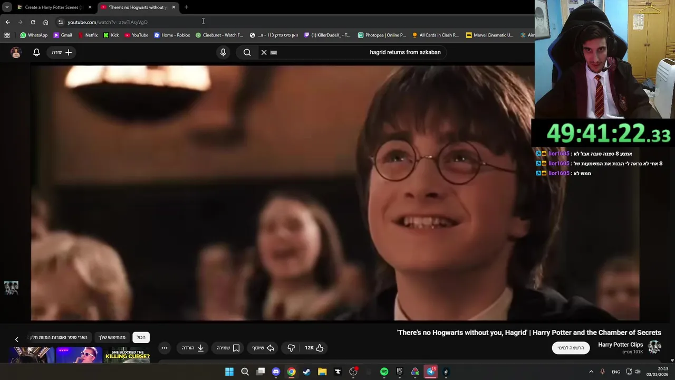This screenshot has height=380, width=675.
Task: Open the All Cards in Clash Royale bookmark
Action: pyautogui.click(x=436, y=35)
